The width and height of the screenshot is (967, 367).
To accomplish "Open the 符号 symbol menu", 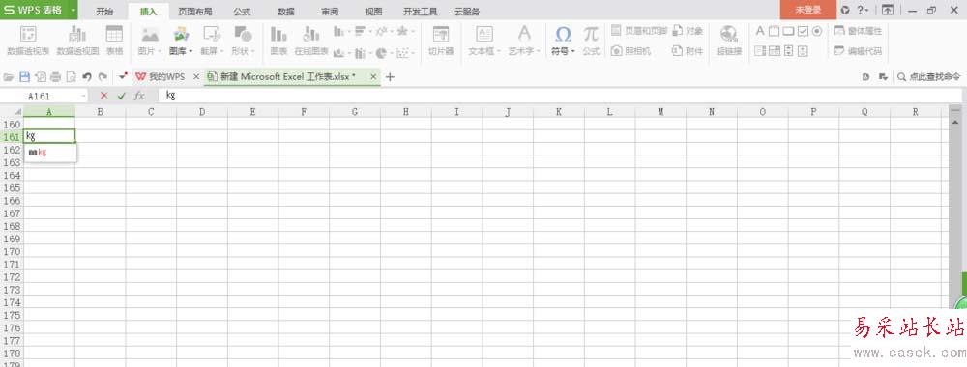I will click(563, 41).
